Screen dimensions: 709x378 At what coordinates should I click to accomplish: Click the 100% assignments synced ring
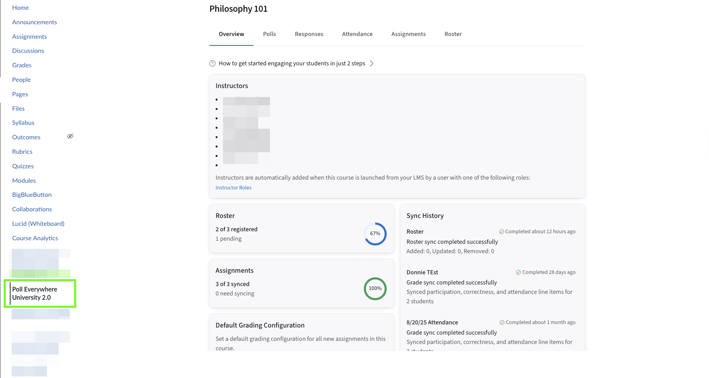pos(375,288)
